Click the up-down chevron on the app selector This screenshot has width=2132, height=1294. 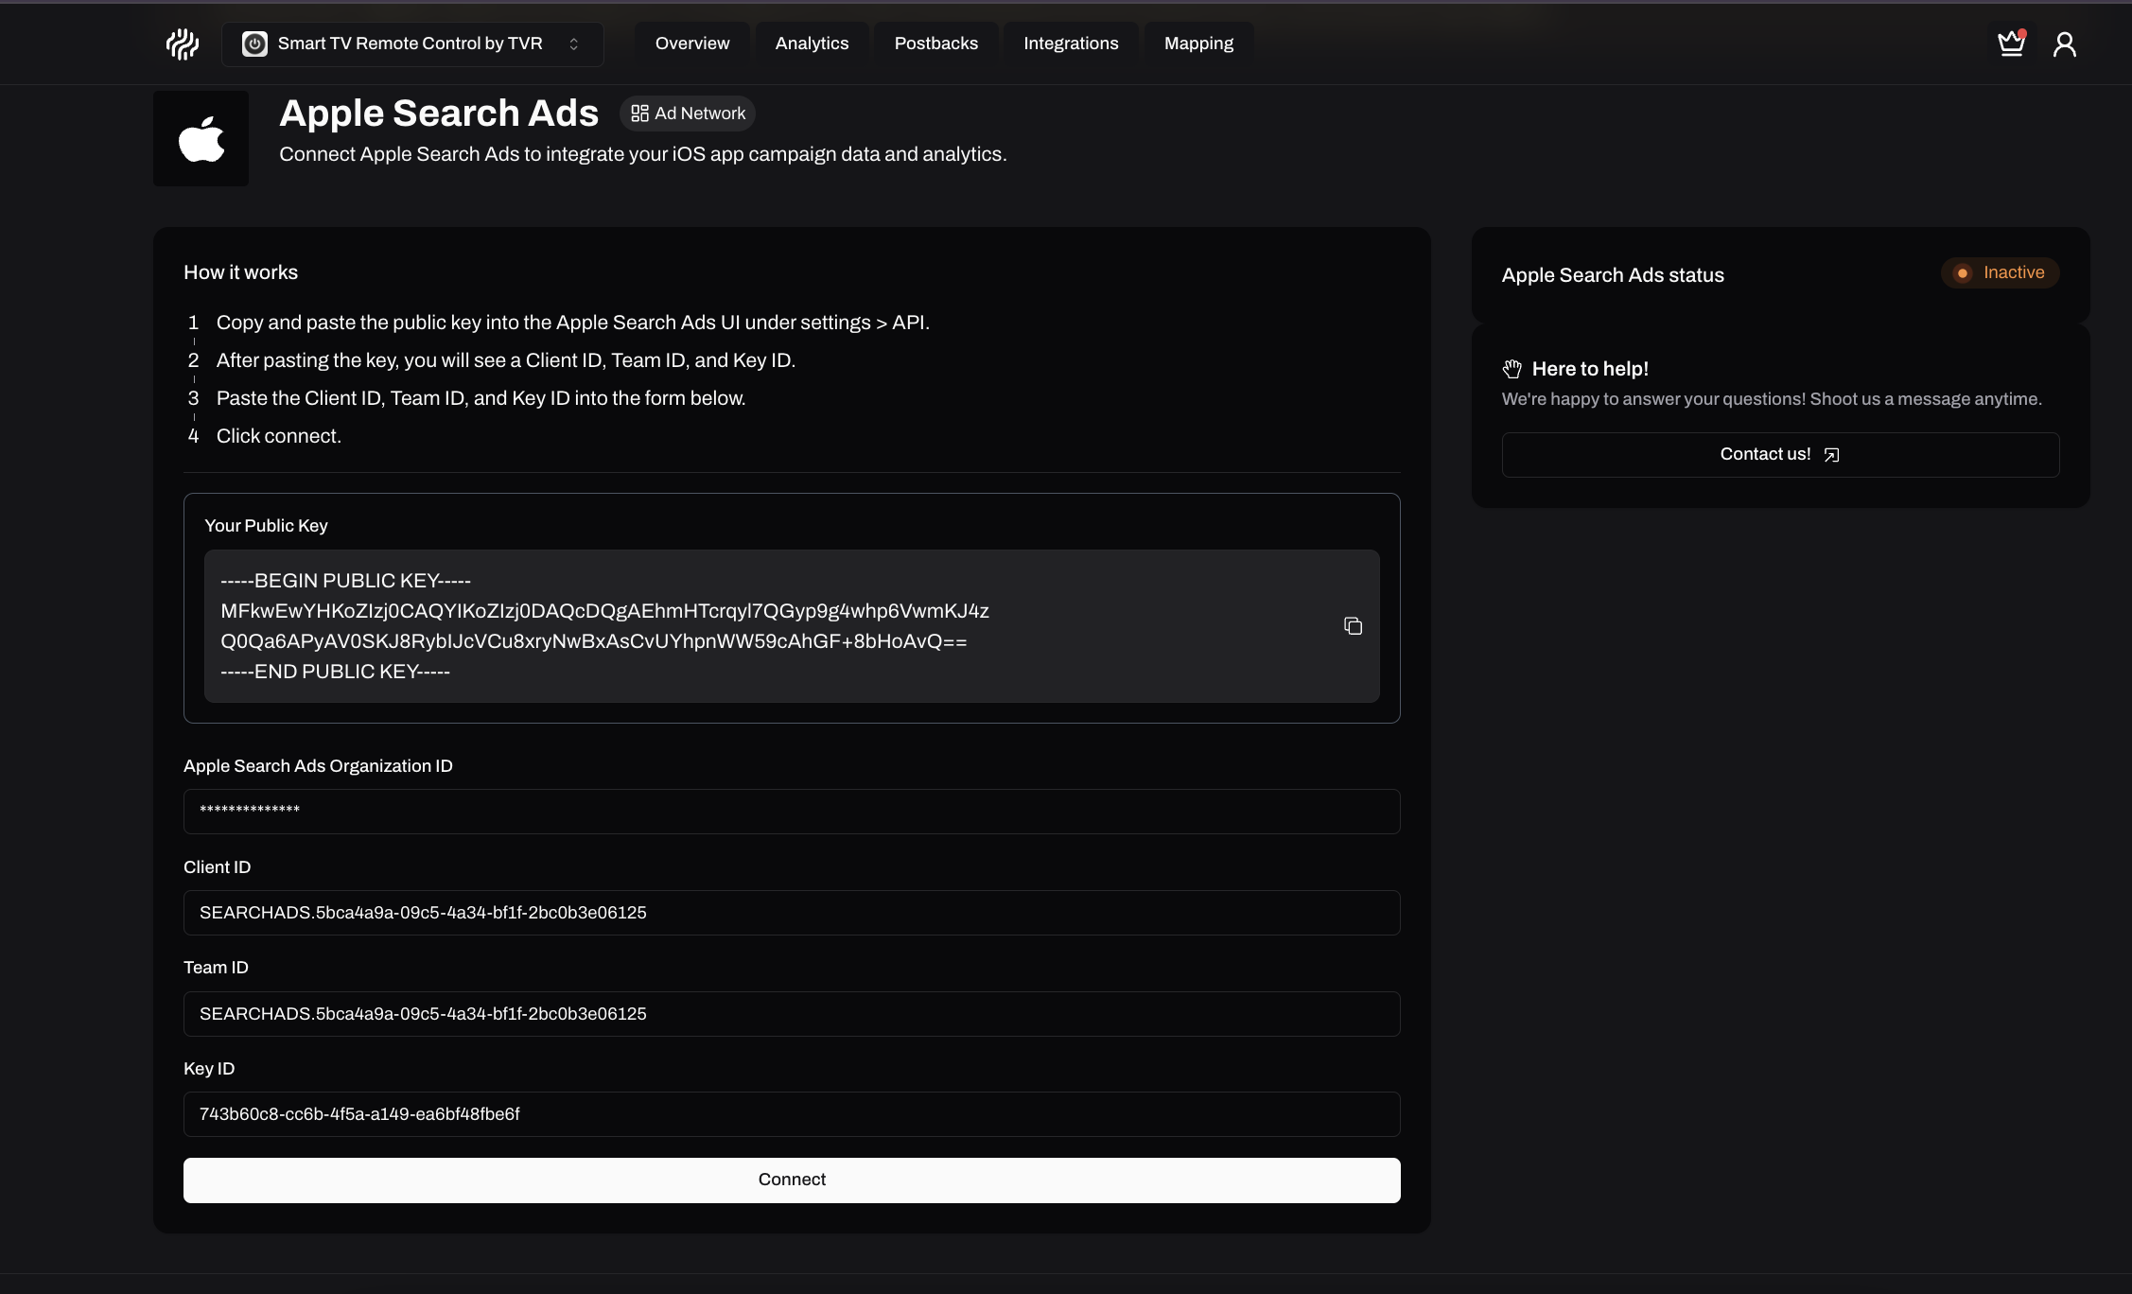point(573,44)
